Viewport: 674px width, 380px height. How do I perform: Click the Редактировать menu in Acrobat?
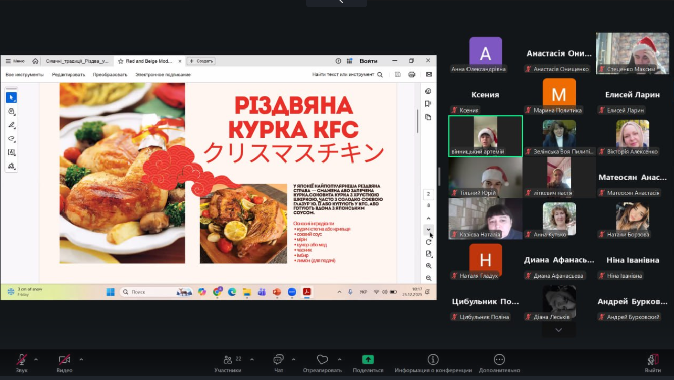coord(68,75)
